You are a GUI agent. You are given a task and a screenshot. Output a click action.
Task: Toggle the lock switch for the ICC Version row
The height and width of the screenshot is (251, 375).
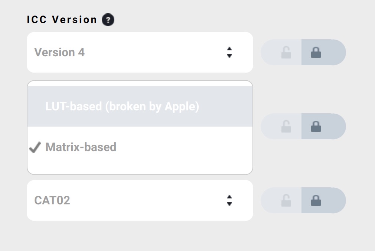303,53
